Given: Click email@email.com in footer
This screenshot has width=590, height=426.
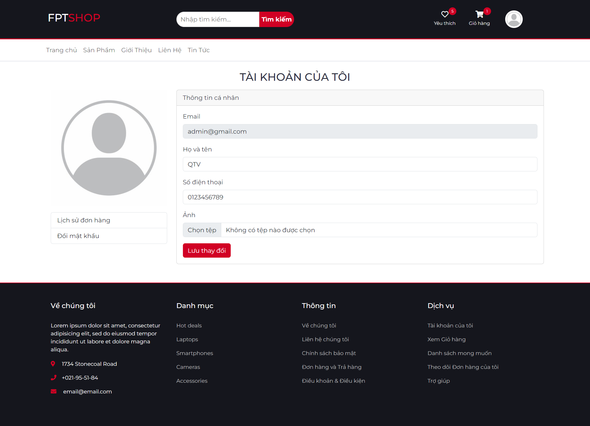Looking at the screenshot, I should [88, 392].
